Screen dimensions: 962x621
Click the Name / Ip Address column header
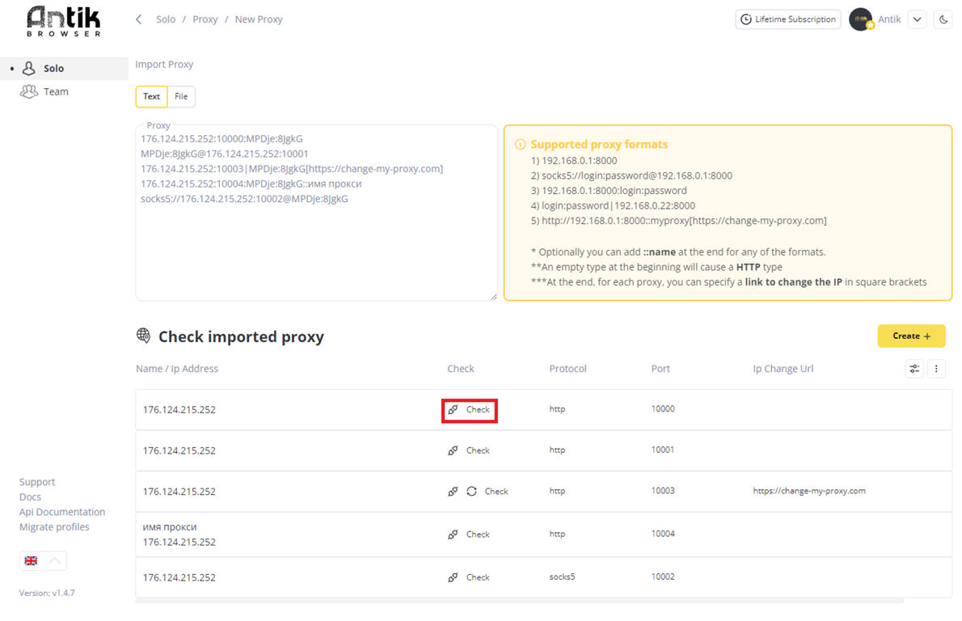(177, 369)
